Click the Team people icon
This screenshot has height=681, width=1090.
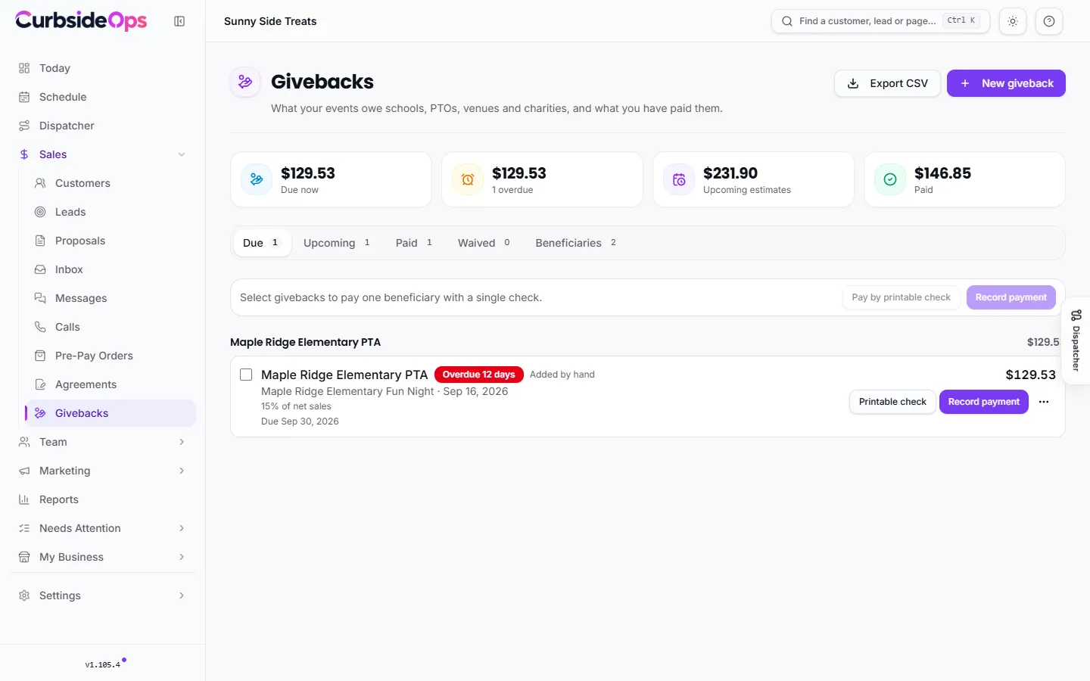click(x=24, y=442)
